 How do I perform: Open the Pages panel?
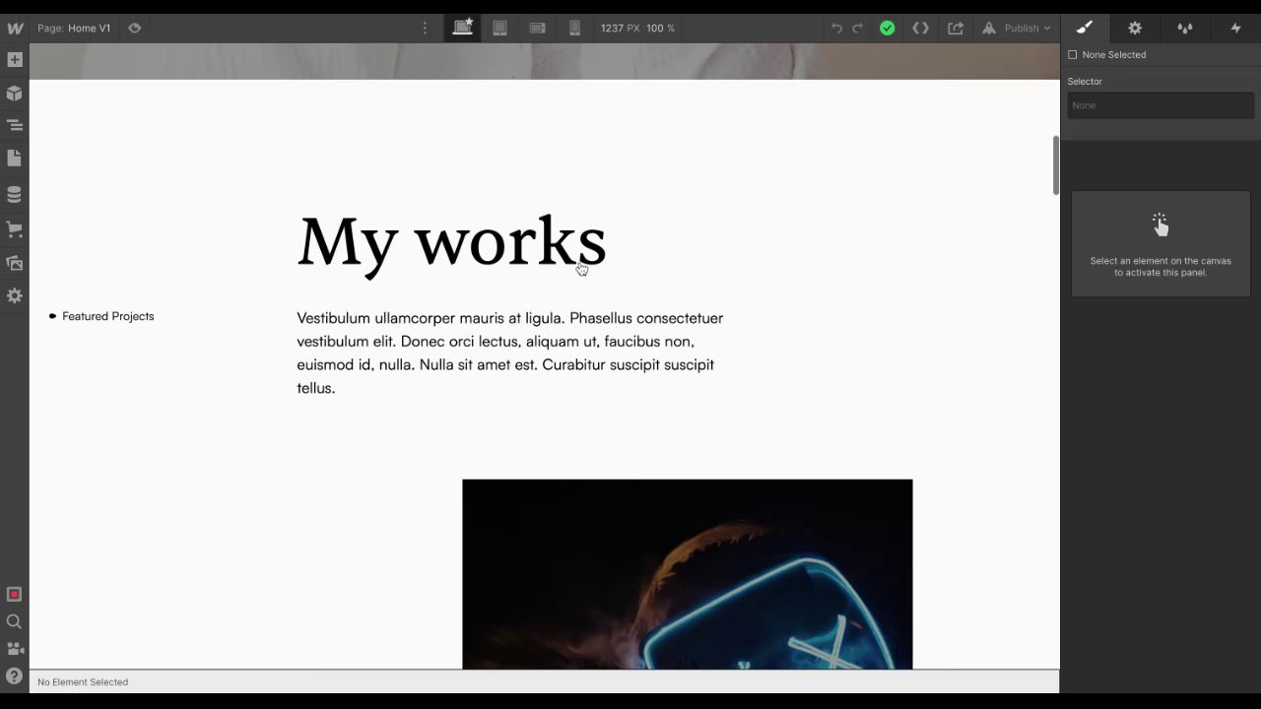(15, 159)
